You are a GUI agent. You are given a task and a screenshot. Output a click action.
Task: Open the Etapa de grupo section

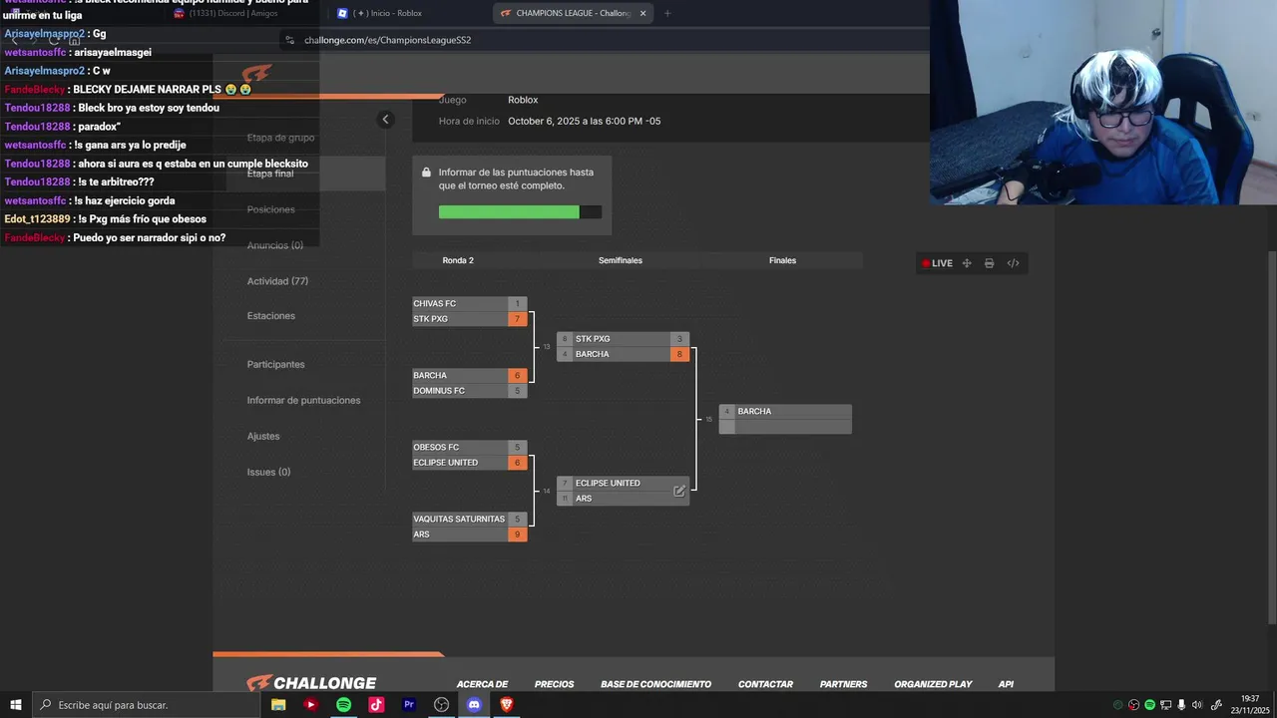click(280, 138)
